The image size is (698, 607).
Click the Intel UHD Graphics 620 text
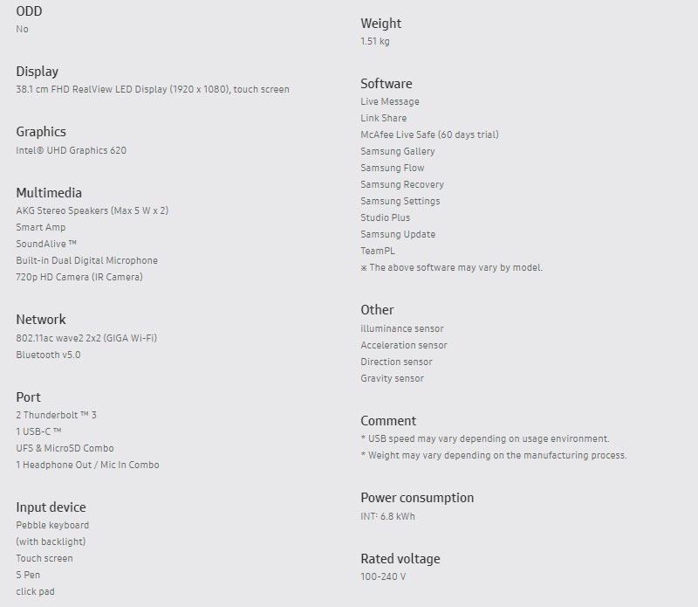(x=71, y=150)
